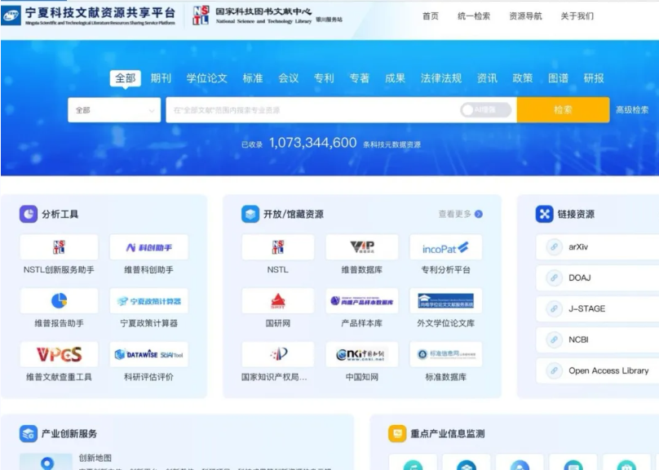Launch the 维普报告助手 pie chart icon
This screenshot has height=470, width=659.
[59, 301]
